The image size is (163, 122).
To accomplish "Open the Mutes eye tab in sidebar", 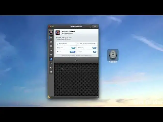I will (x=51, y=72).
